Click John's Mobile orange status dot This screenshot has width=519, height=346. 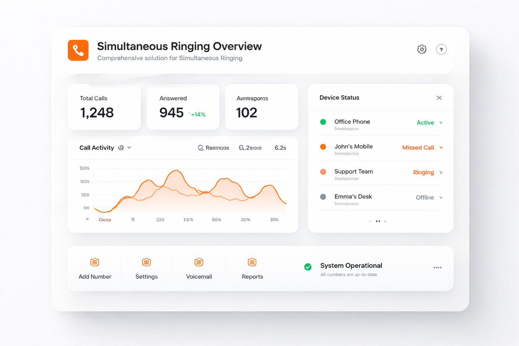coord(323,147)
